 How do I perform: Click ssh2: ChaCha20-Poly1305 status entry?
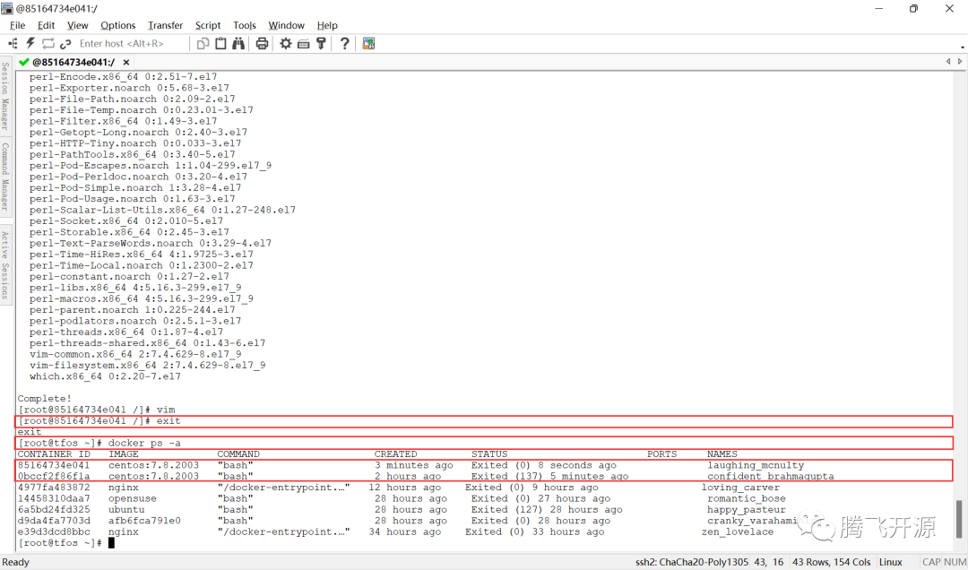(691, 562)
